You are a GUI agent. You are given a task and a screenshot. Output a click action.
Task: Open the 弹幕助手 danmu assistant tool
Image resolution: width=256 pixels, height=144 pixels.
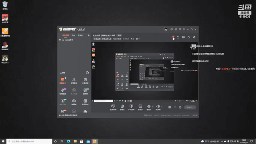pyautogui.click(x=62, y=81)
